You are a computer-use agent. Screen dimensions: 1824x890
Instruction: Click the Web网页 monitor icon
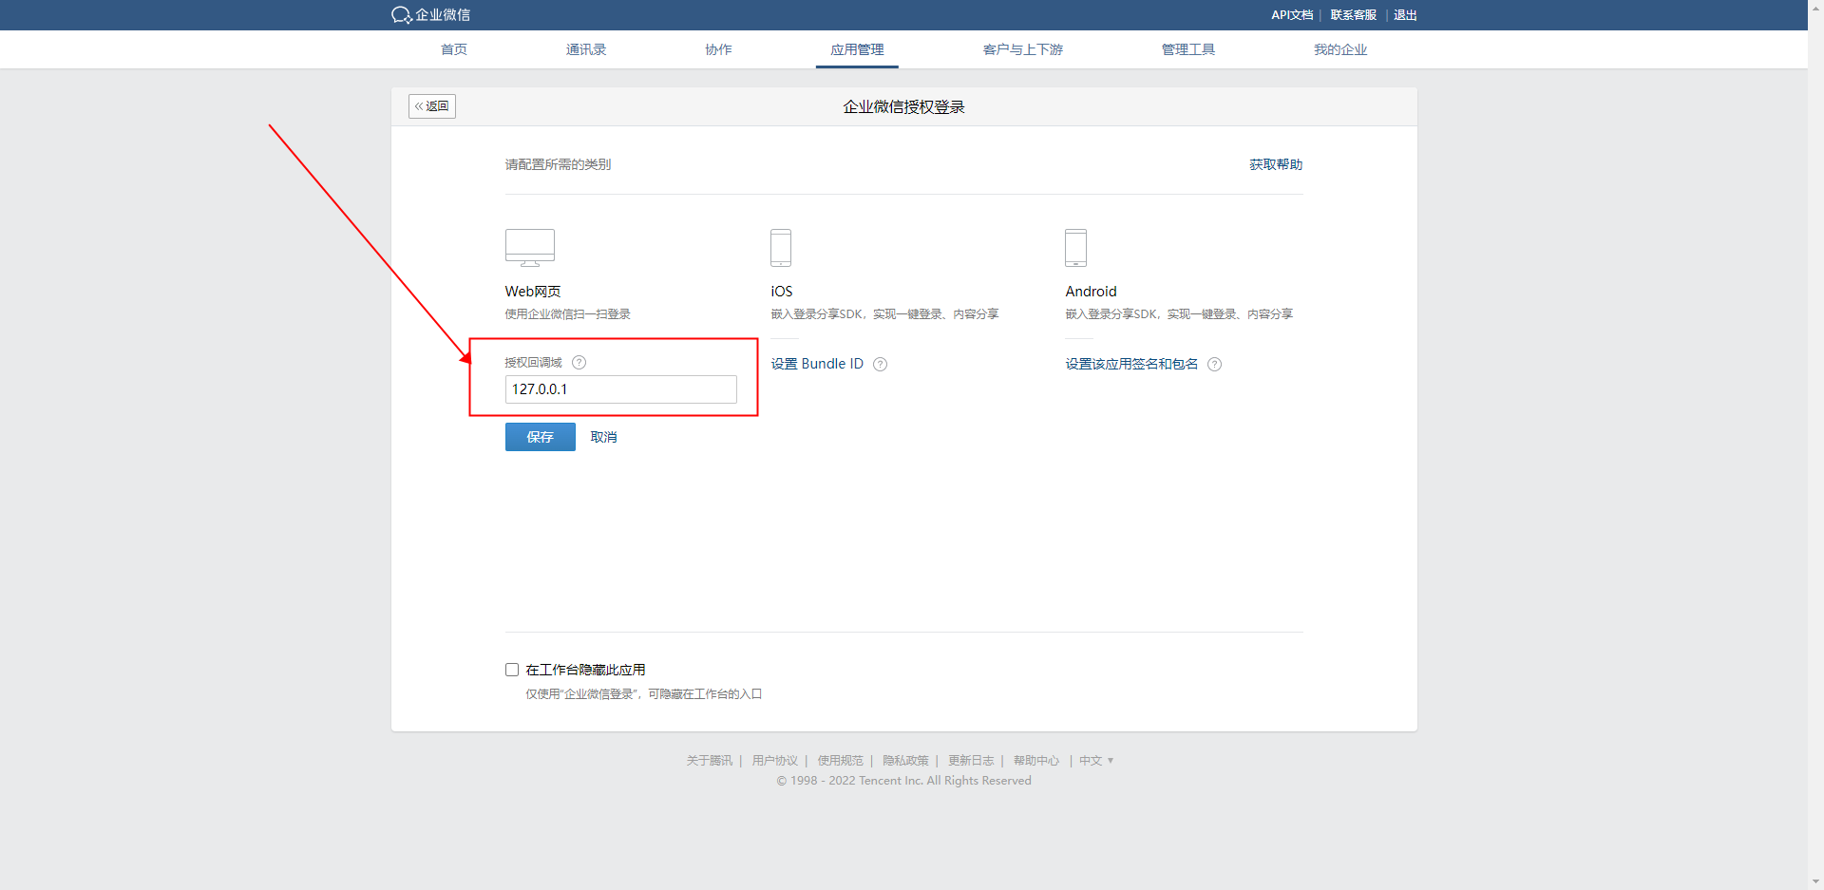pyautogui.click(x=529, y=248)
